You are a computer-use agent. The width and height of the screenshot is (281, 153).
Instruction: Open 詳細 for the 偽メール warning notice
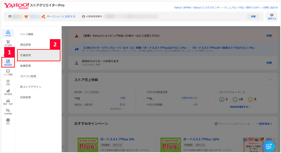coord(269,36)
